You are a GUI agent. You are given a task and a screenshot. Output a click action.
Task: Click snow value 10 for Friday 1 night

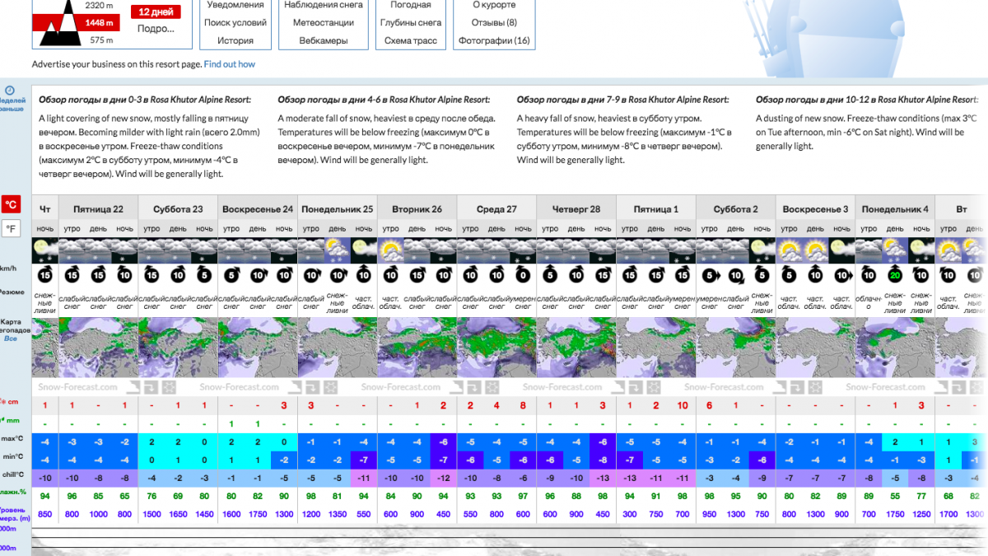682,406
